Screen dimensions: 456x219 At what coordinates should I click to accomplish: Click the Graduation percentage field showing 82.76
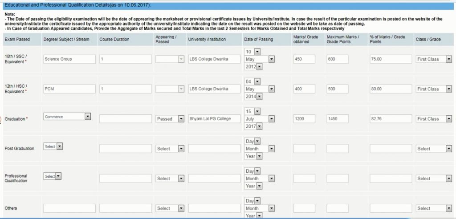[391, 119]
